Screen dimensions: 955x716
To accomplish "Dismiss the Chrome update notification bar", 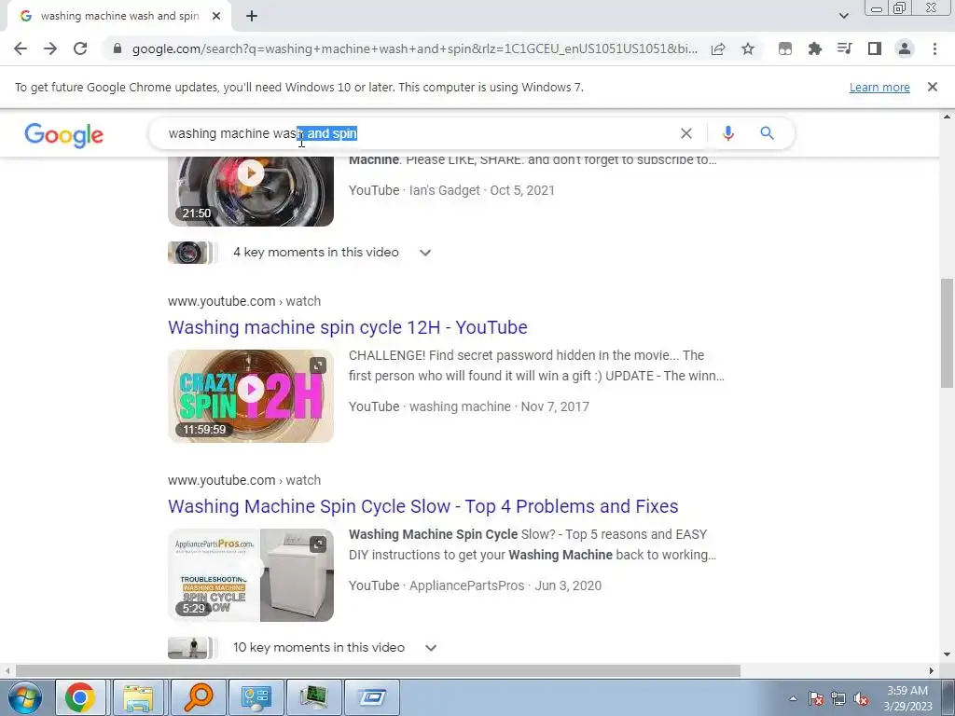I will coord(933,87).
